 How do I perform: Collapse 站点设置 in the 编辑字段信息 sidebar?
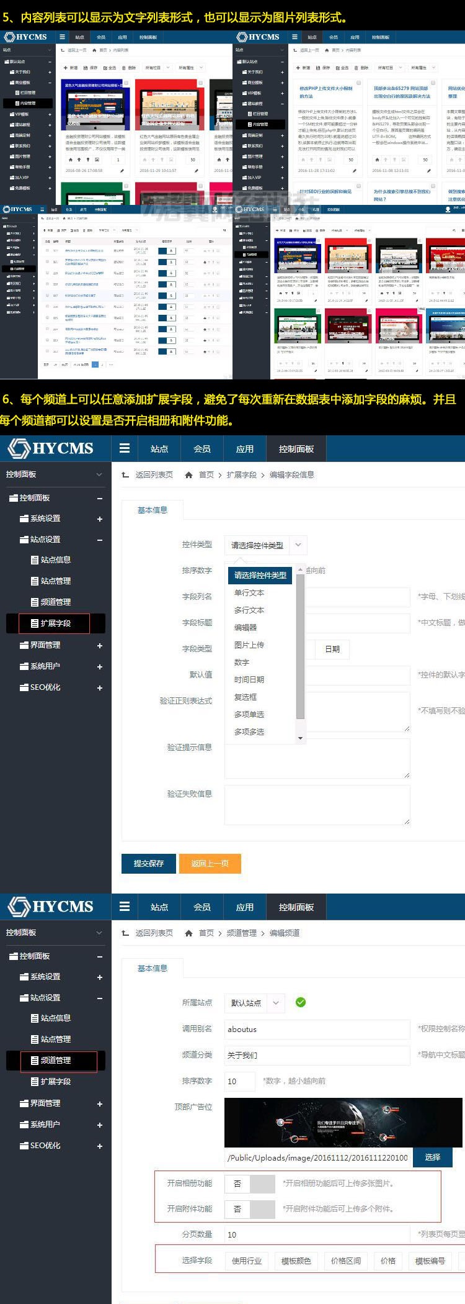[x=99, y=540]
